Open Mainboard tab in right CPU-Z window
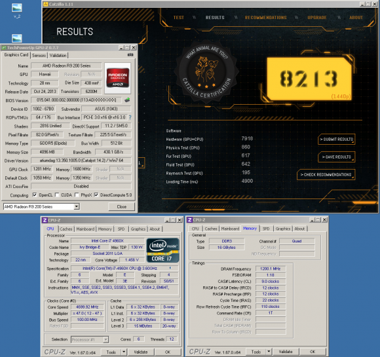 click(x=230, y=229)
